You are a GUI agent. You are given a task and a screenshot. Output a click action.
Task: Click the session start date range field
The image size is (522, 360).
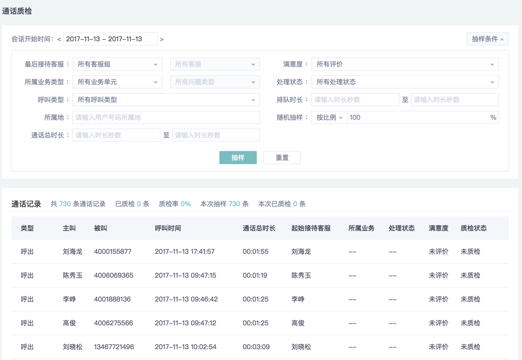[x=110, y=39]
